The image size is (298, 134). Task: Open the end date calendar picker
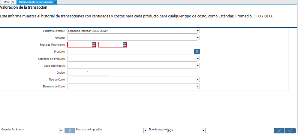pos(125,44)
